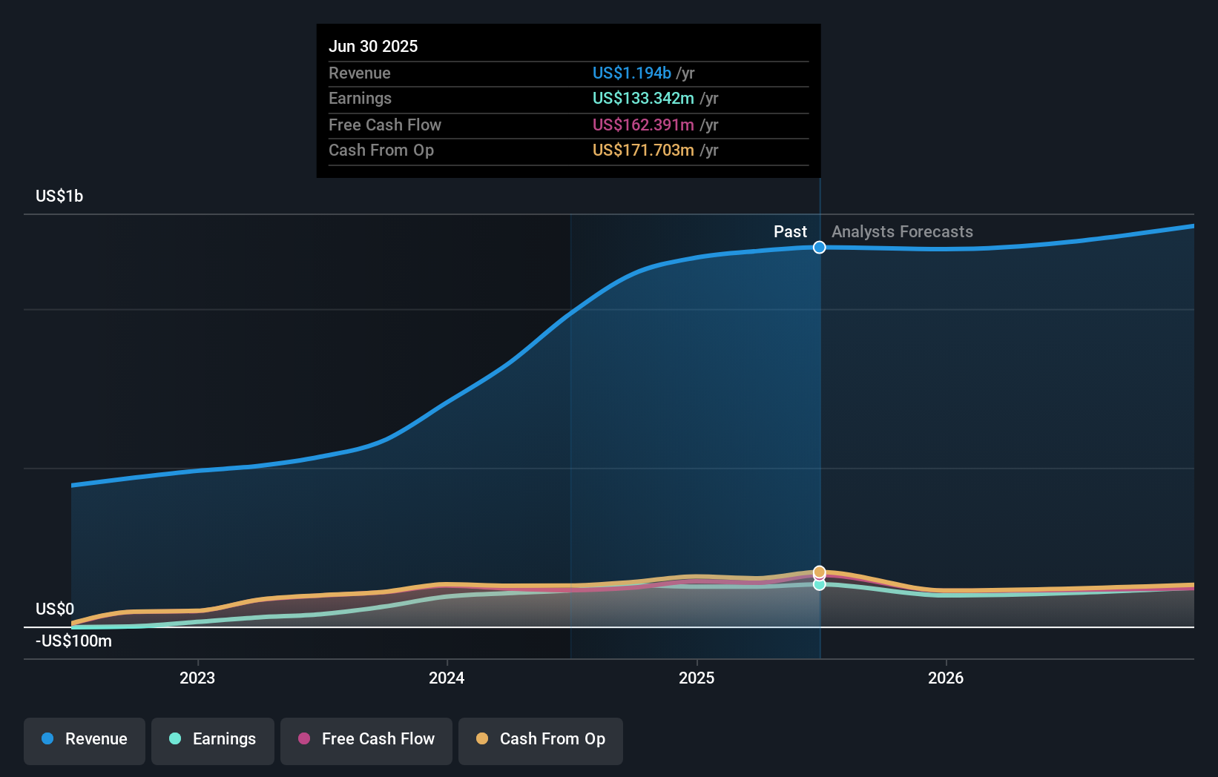
Task: Switch to the Analysts Forecasts section
Action: (902, 231)
